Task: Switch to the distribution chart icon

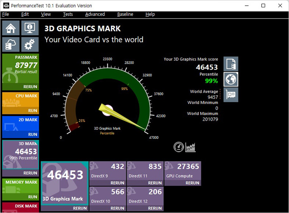Action: pos(190,147)
